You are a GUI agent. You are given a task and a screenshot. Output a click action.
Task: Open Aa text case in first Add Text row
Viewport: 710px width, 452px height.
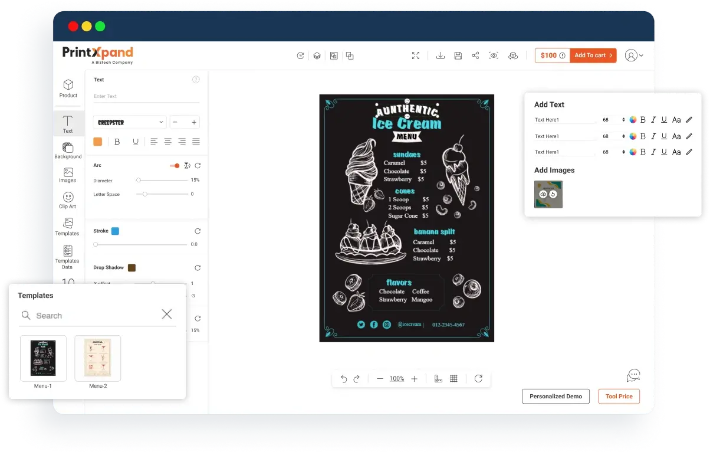(676, 120)
